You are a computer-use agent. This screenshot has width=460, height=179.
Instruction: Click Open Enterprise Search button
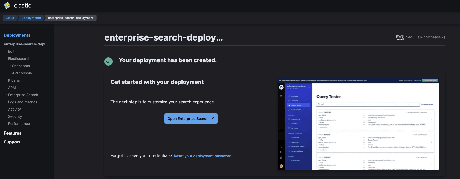point(191,119)
